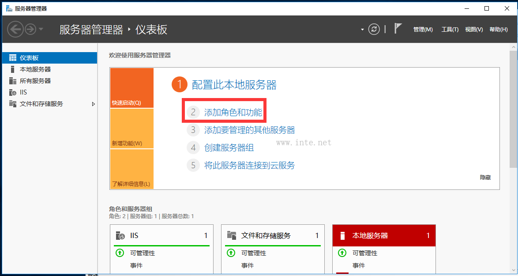Click the 添加角色和功能 link

pyautogui.click(x=233, y=113)
